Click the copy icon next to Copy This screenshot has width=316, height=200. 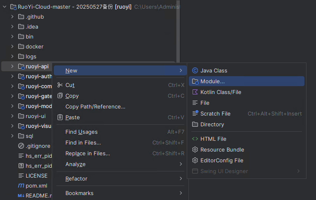coord(60,96)
